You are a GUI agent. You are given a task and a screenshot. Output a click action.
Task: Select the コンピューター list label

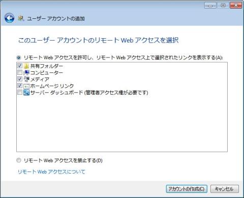click(47, 73)
